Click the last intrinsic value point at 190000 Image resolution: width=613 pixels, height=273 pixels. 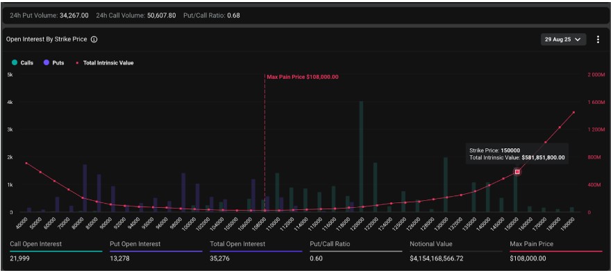pyautogui.click(x=573, y=112)
